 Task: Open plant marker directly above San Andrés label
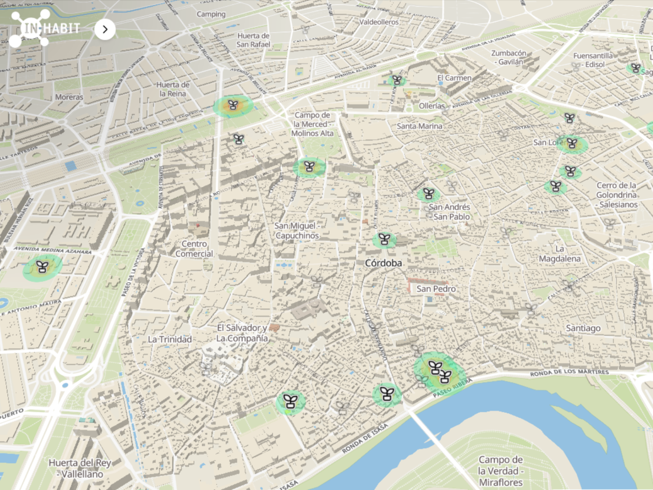pos(429,194)
